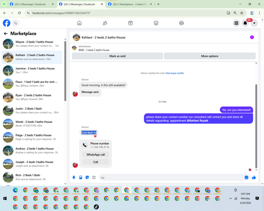Click the phone icon in contact card

[x=84, y=145]
